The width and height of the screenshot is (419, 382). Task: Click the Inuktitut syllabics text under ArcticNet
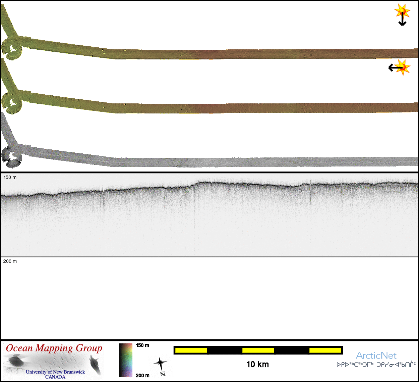point(376,365)
